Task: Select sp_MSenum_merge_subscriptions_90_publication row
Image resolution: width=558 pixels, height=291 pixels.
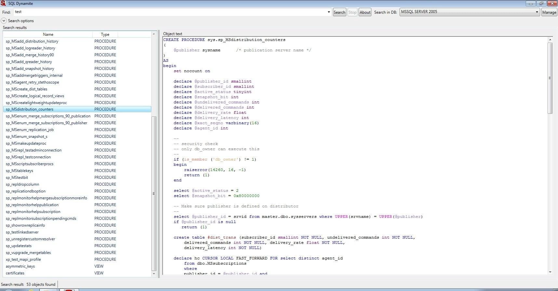Action: click(x=77, y=116)
